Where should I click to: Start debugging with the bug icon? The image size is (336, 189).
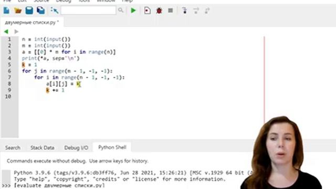(x=159, y=10)
